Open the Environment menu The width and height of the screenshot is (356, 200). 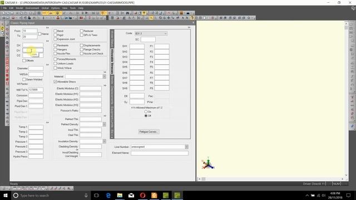pyautogui.click(x=32, y=8)
